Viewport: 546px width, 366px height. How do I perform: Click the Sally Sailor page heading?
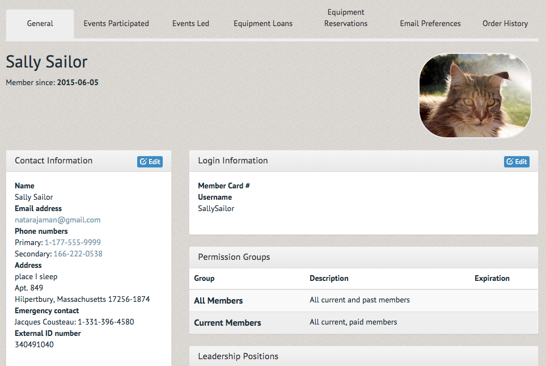coord(46,62)
